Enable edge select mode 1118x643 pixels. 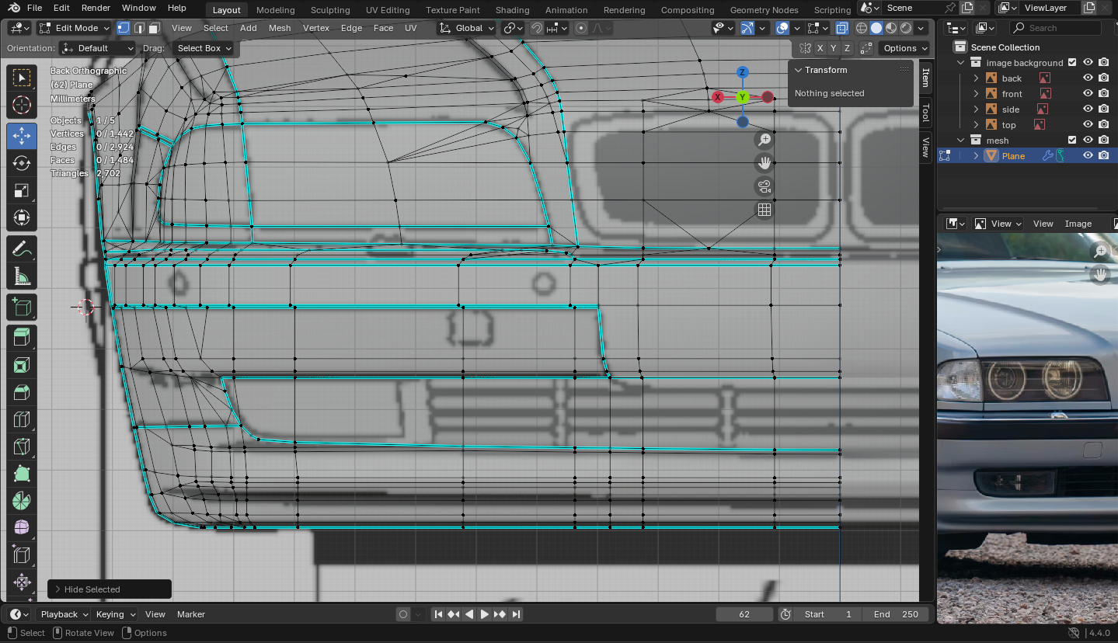[138, 28]
